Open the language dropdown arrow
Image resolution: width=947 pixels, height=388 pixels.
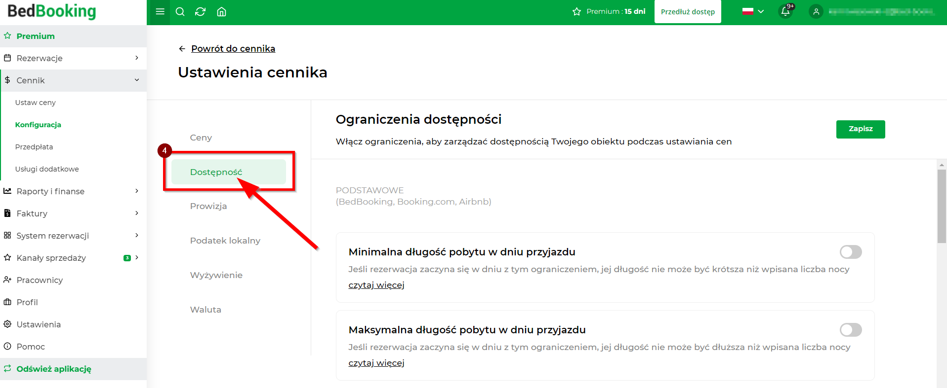pos(761,11)
